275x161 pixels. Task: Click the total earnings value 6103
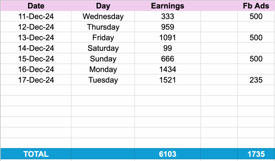pos(168,154)
